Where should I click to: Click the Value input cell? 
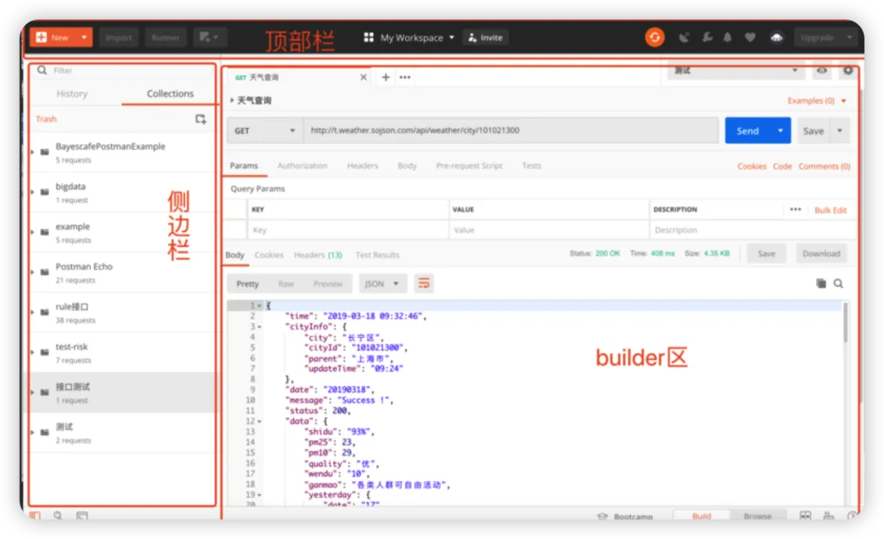549,230
